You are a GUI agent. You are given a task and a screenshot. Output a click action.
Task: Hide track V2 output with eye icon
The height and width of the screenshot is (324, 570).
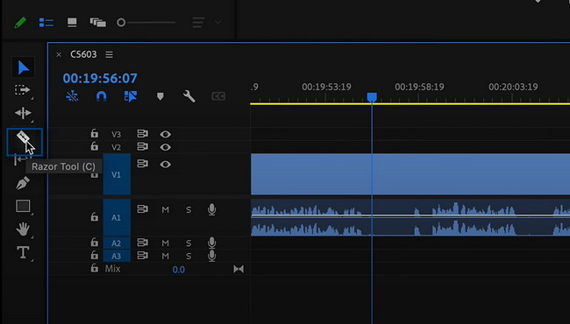(166, 147)
